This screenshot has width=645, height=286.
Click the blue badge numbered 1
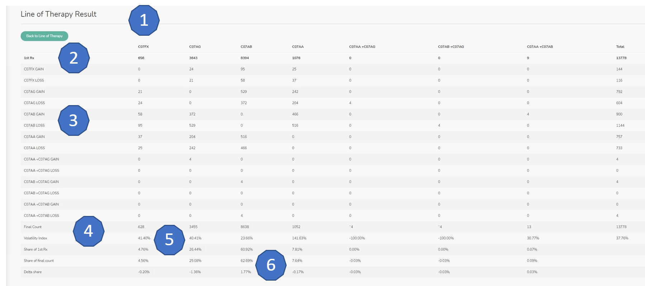point(144,20)
